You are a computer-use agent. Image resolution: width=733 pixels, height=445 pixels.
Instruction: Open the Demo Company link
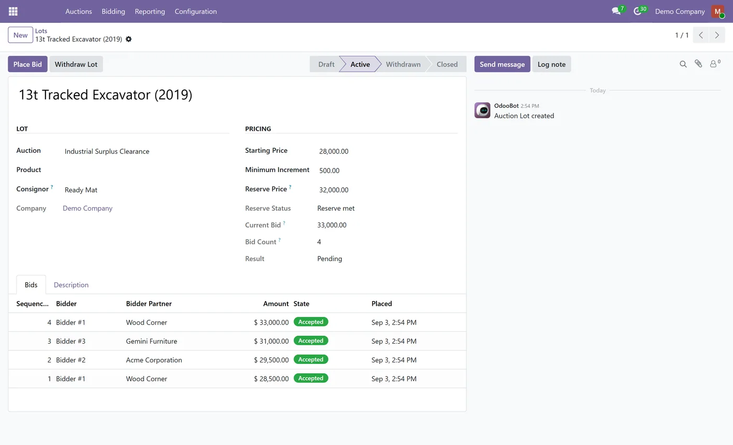(87, 208)
